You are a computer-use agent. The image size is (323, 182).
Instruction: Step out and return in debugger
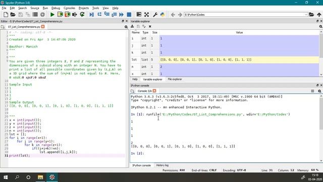(114, 15)
